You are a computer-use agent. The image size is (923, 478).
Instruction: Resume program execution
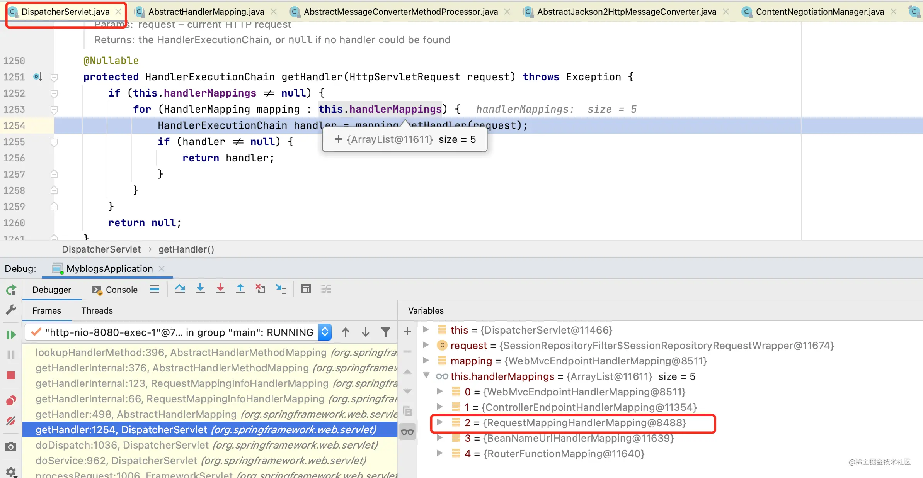click(11, 334)
